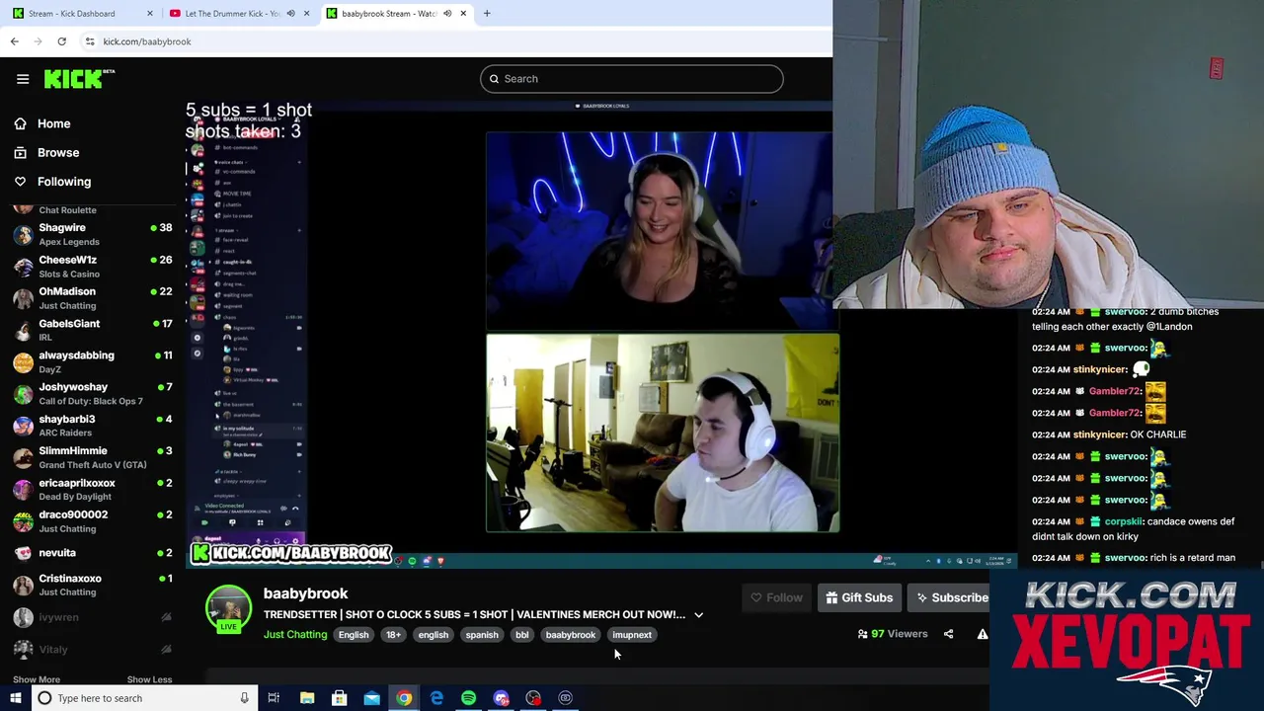
Task: Go back with the browser back arrow
Action: tap(14, 41)
